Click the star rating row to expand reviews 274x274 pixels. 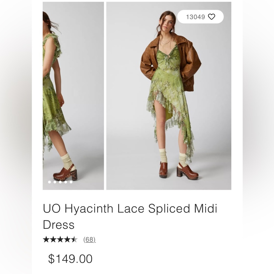(60, 239)
